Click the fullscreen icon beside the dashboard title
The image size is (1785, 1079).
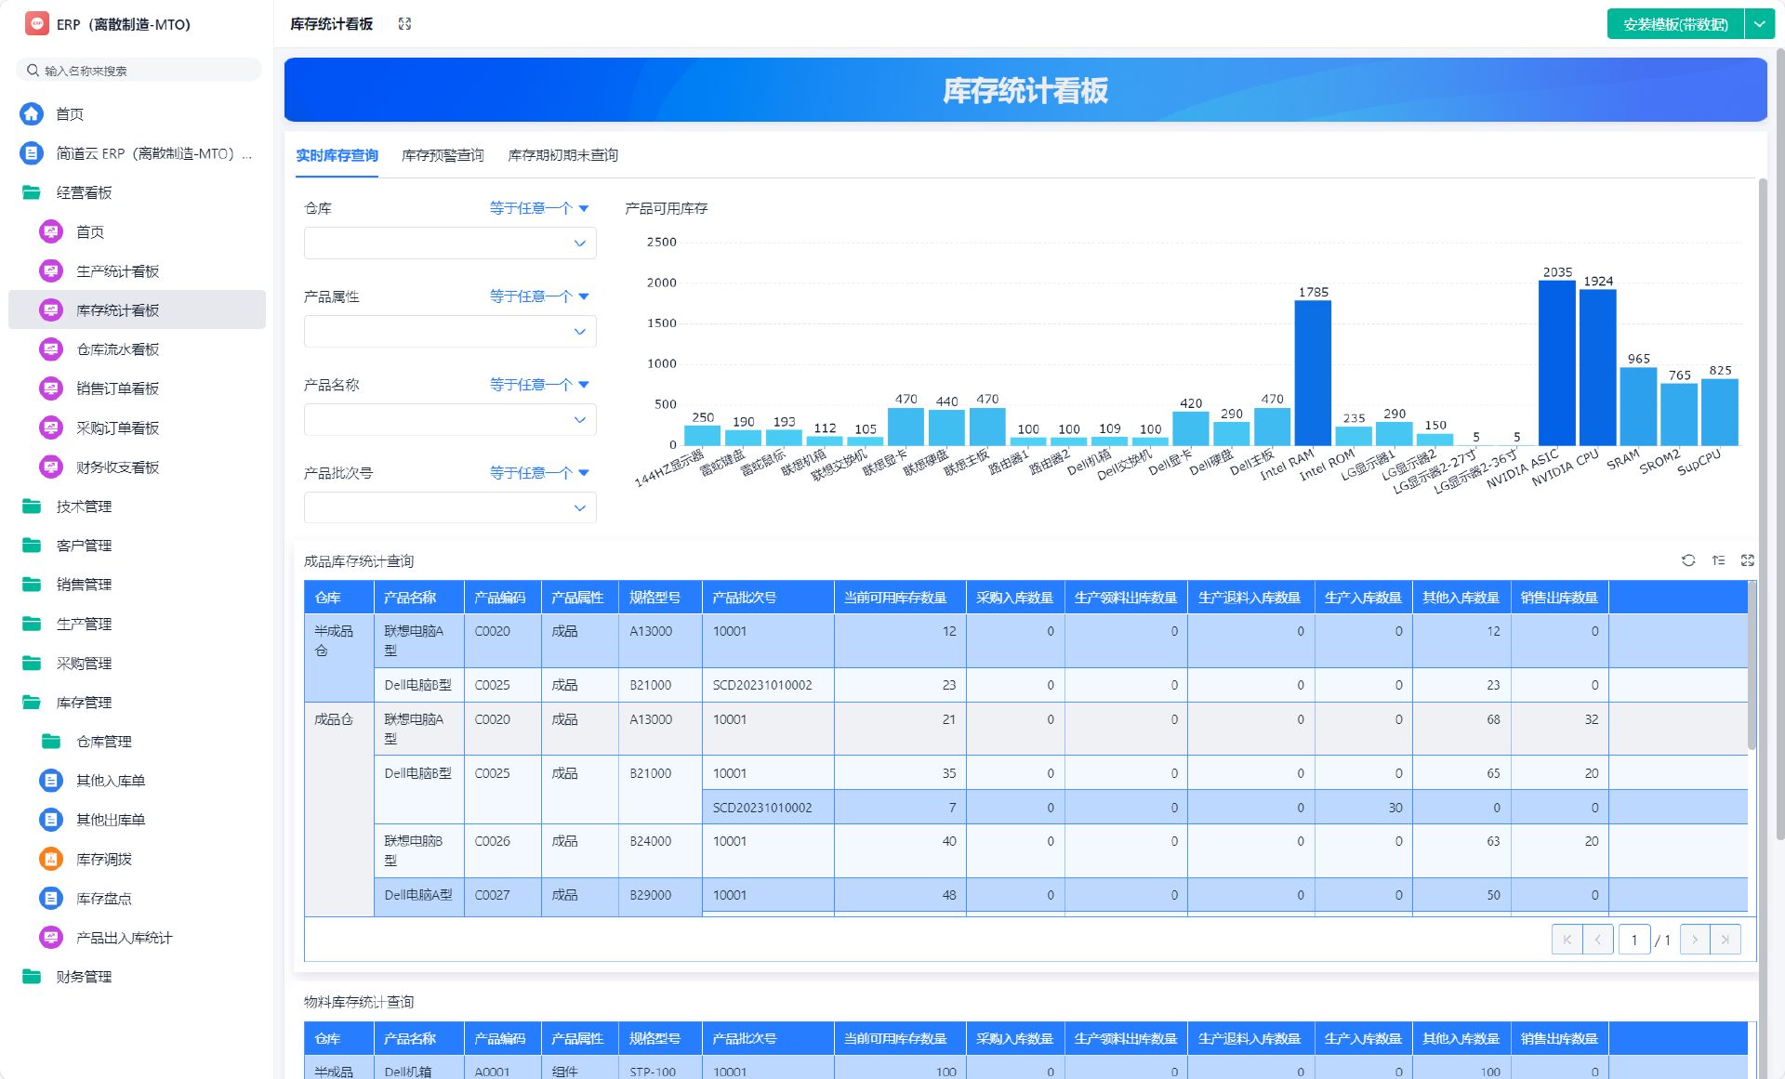[404, 24]
